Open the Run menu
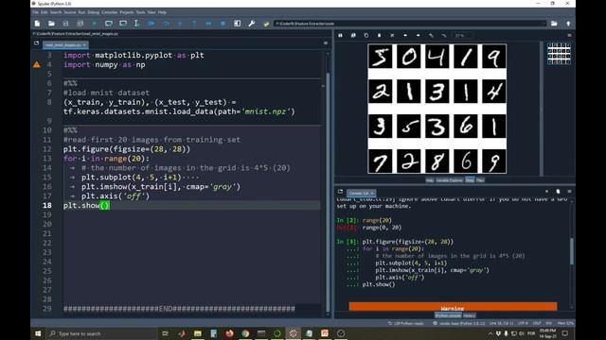The width and height of the screenshot is (606, 340). (81, 12)
